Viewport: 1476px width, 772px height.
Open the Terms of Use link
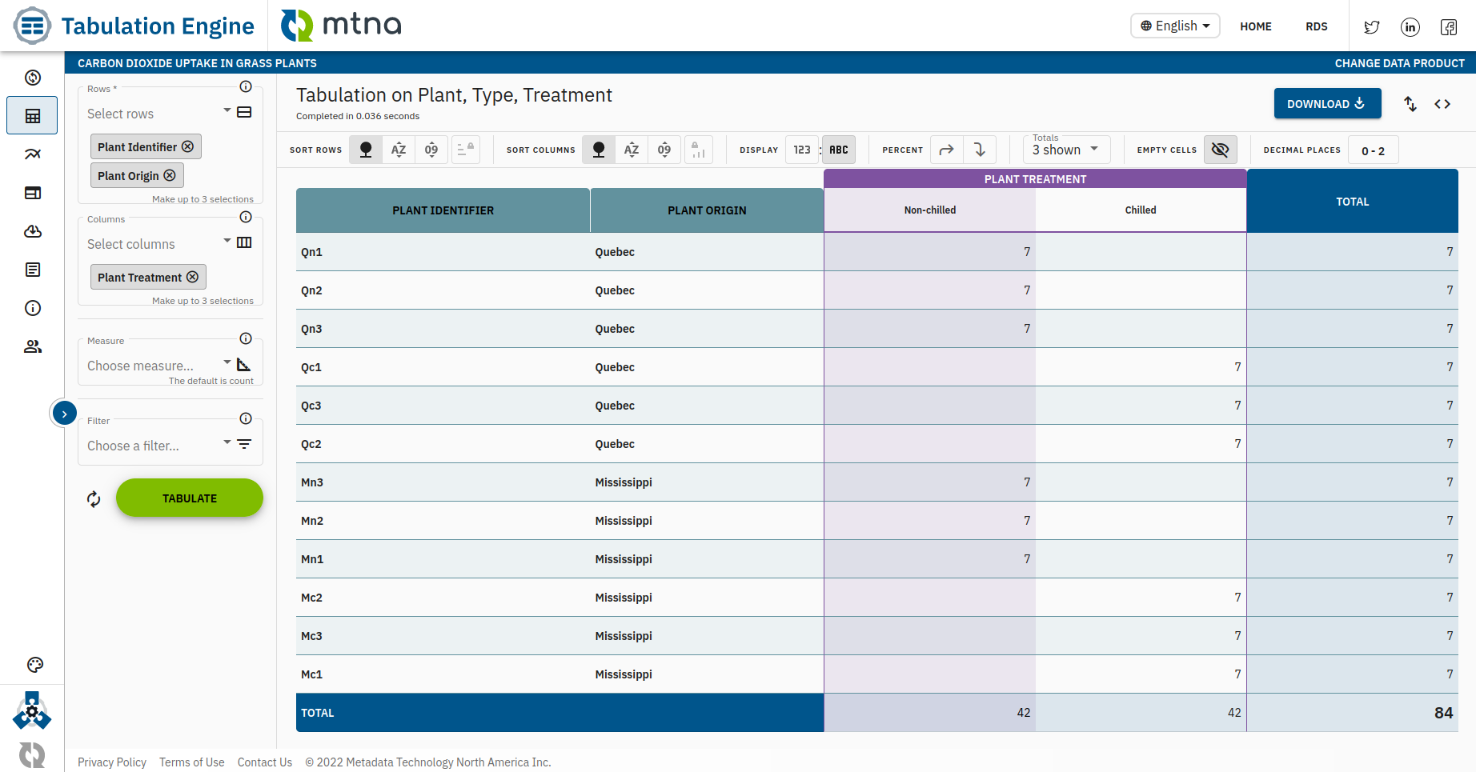(x=192, y=762)
